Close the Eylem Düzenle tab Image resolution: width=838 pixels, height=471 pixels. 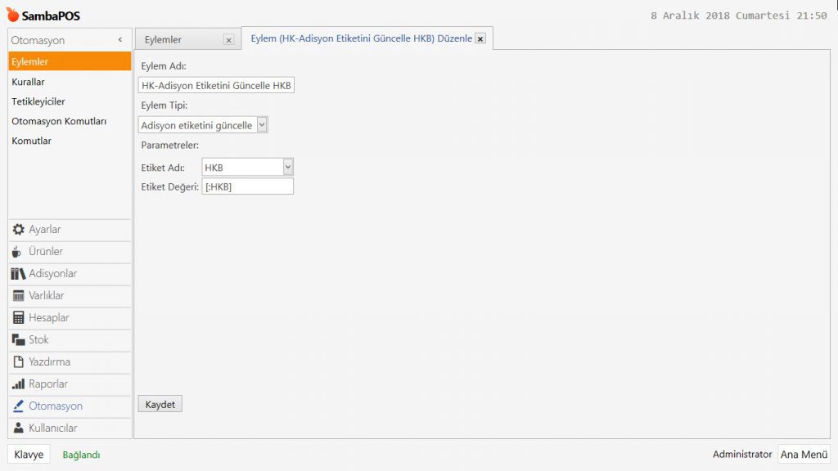pyautogui.click(x=480, y=38)
